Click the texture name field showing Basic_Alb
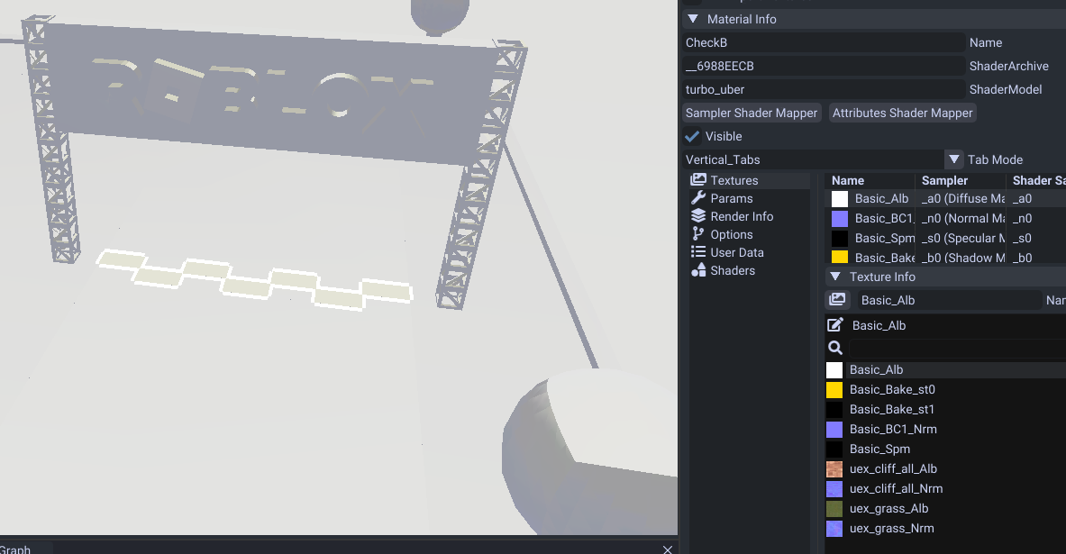Image resolution: width=1066 pixels, height=554 pixels. (x=949, y=300)
